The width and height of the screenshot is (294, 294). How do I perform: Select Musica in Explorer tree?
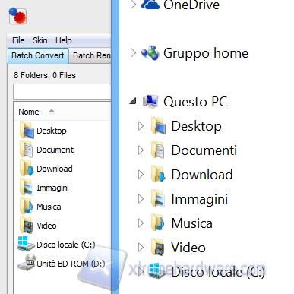pos(192,223)
